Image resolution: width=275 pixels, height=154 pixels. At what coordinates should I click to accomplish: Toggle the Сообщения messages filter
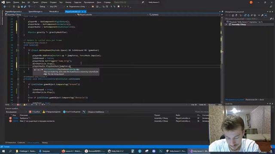[x=72, y=112]
